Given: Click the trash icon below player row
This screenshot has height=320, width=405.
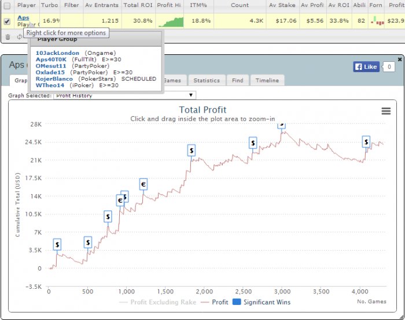Looking at the screenshot, I should click(x=8, y=36).
